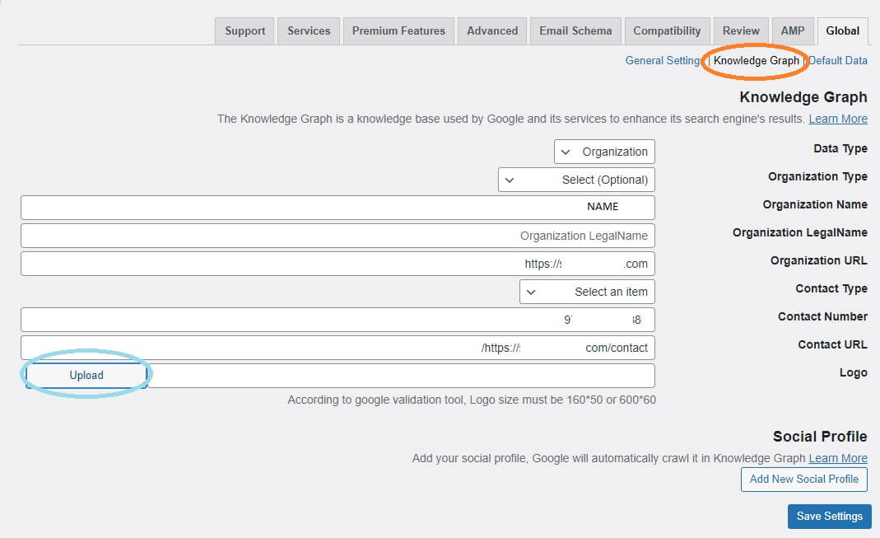Open Learn More link under Knowledge Graph
880x538 pixels.
(838, 119)
